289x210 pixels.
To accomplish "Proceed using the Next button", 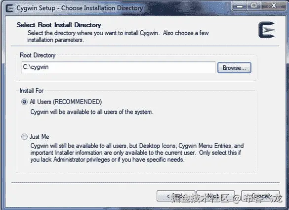I will tap(215, 196).
